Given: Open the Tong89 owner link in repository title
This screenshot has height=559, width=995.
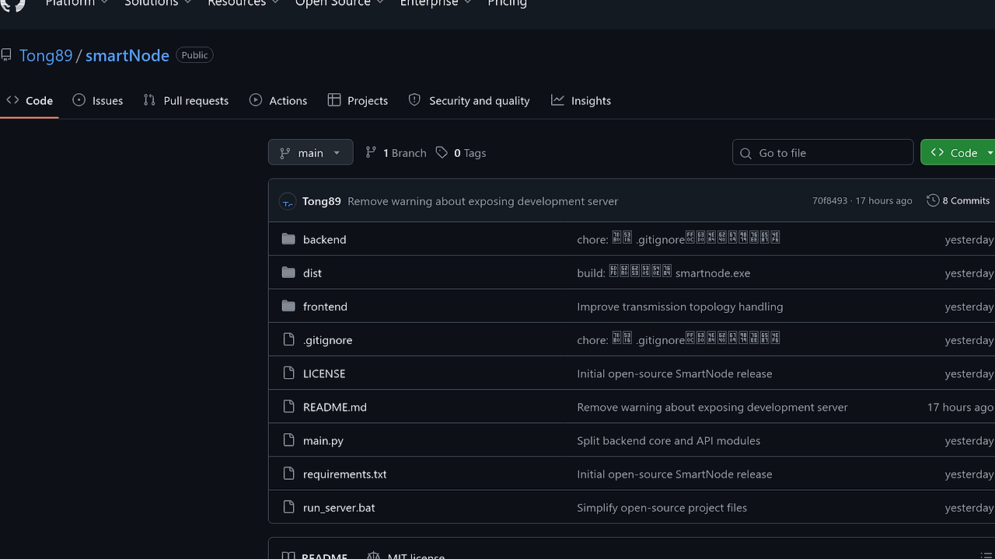Looking at the screenshot, I should (x=46, y=55).
